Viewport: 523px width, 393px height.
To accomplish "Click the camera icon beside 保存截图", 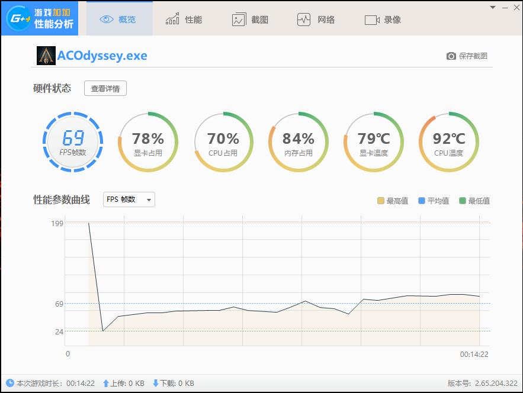I will [x=453, y=54].
